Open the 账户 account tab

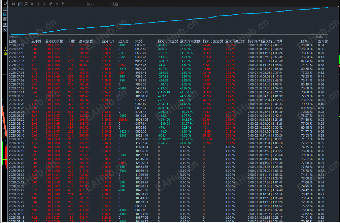click(90, 4)
